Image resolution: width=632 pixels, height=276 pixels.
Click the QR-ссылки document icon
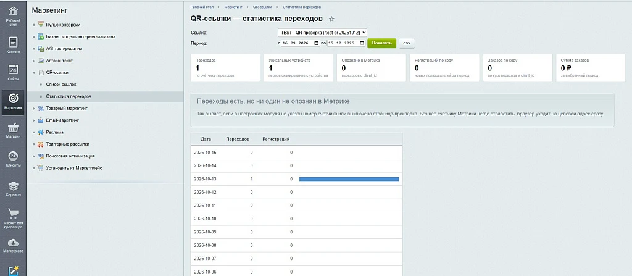point(40,73)
